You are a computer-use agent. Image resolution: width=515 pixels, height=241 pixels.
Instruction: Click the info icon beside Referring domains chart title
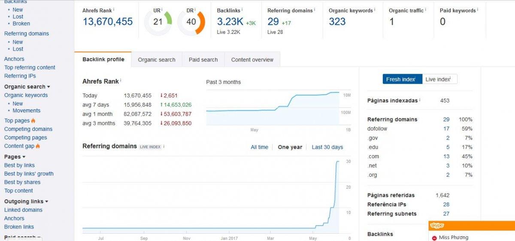164,146
